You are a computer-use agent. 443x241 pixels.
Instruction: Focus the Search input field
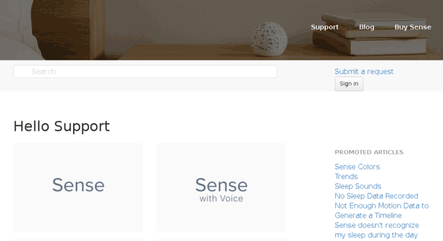[x=145, y=71]
